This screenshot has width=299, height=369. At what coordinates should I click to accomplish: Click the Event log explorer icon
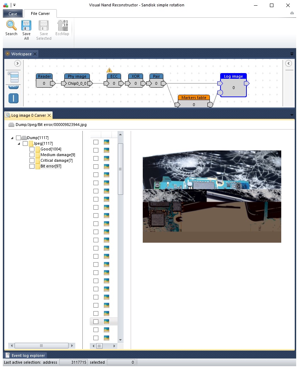[7, 355]
